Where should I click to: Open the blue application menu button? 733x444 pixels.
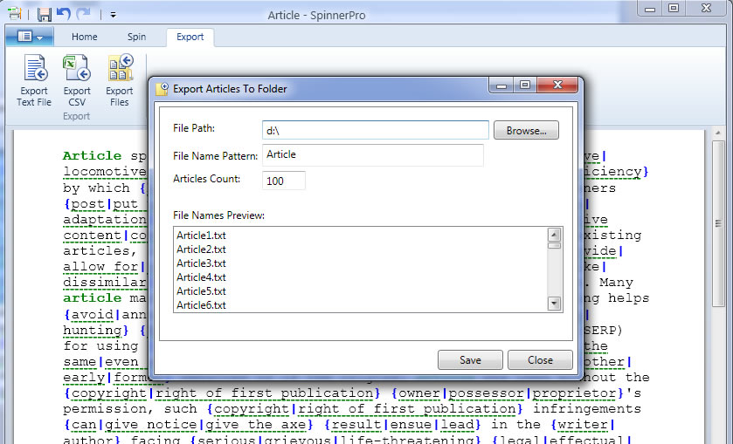tap(30, 37)
